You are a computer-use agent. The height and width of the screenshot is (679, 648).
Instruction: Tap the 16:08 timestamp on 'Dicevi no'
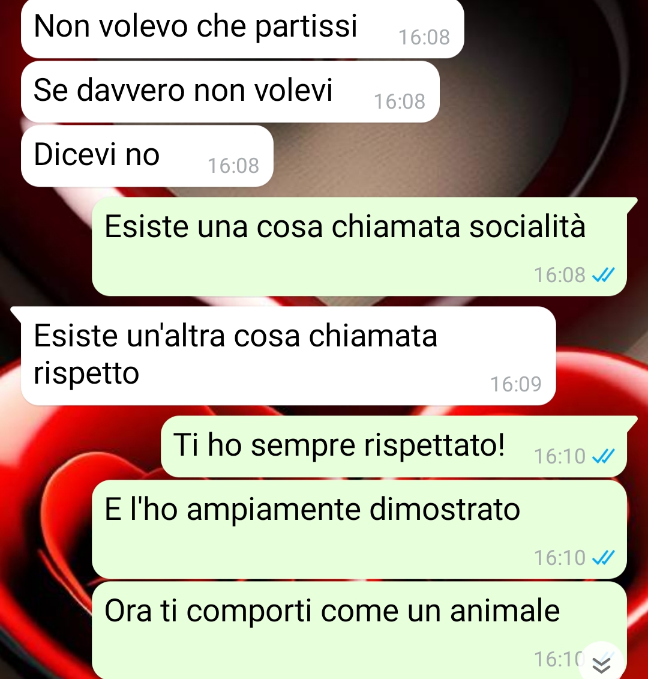coord(233,166)
